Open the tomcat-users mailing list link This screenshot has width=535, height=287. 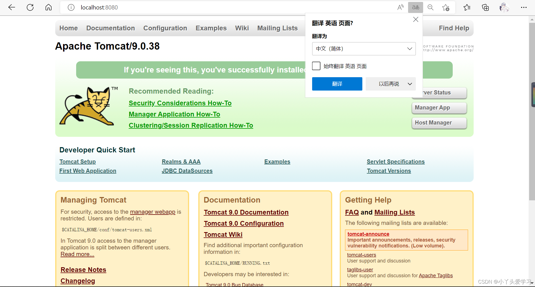tap(362, 255)
